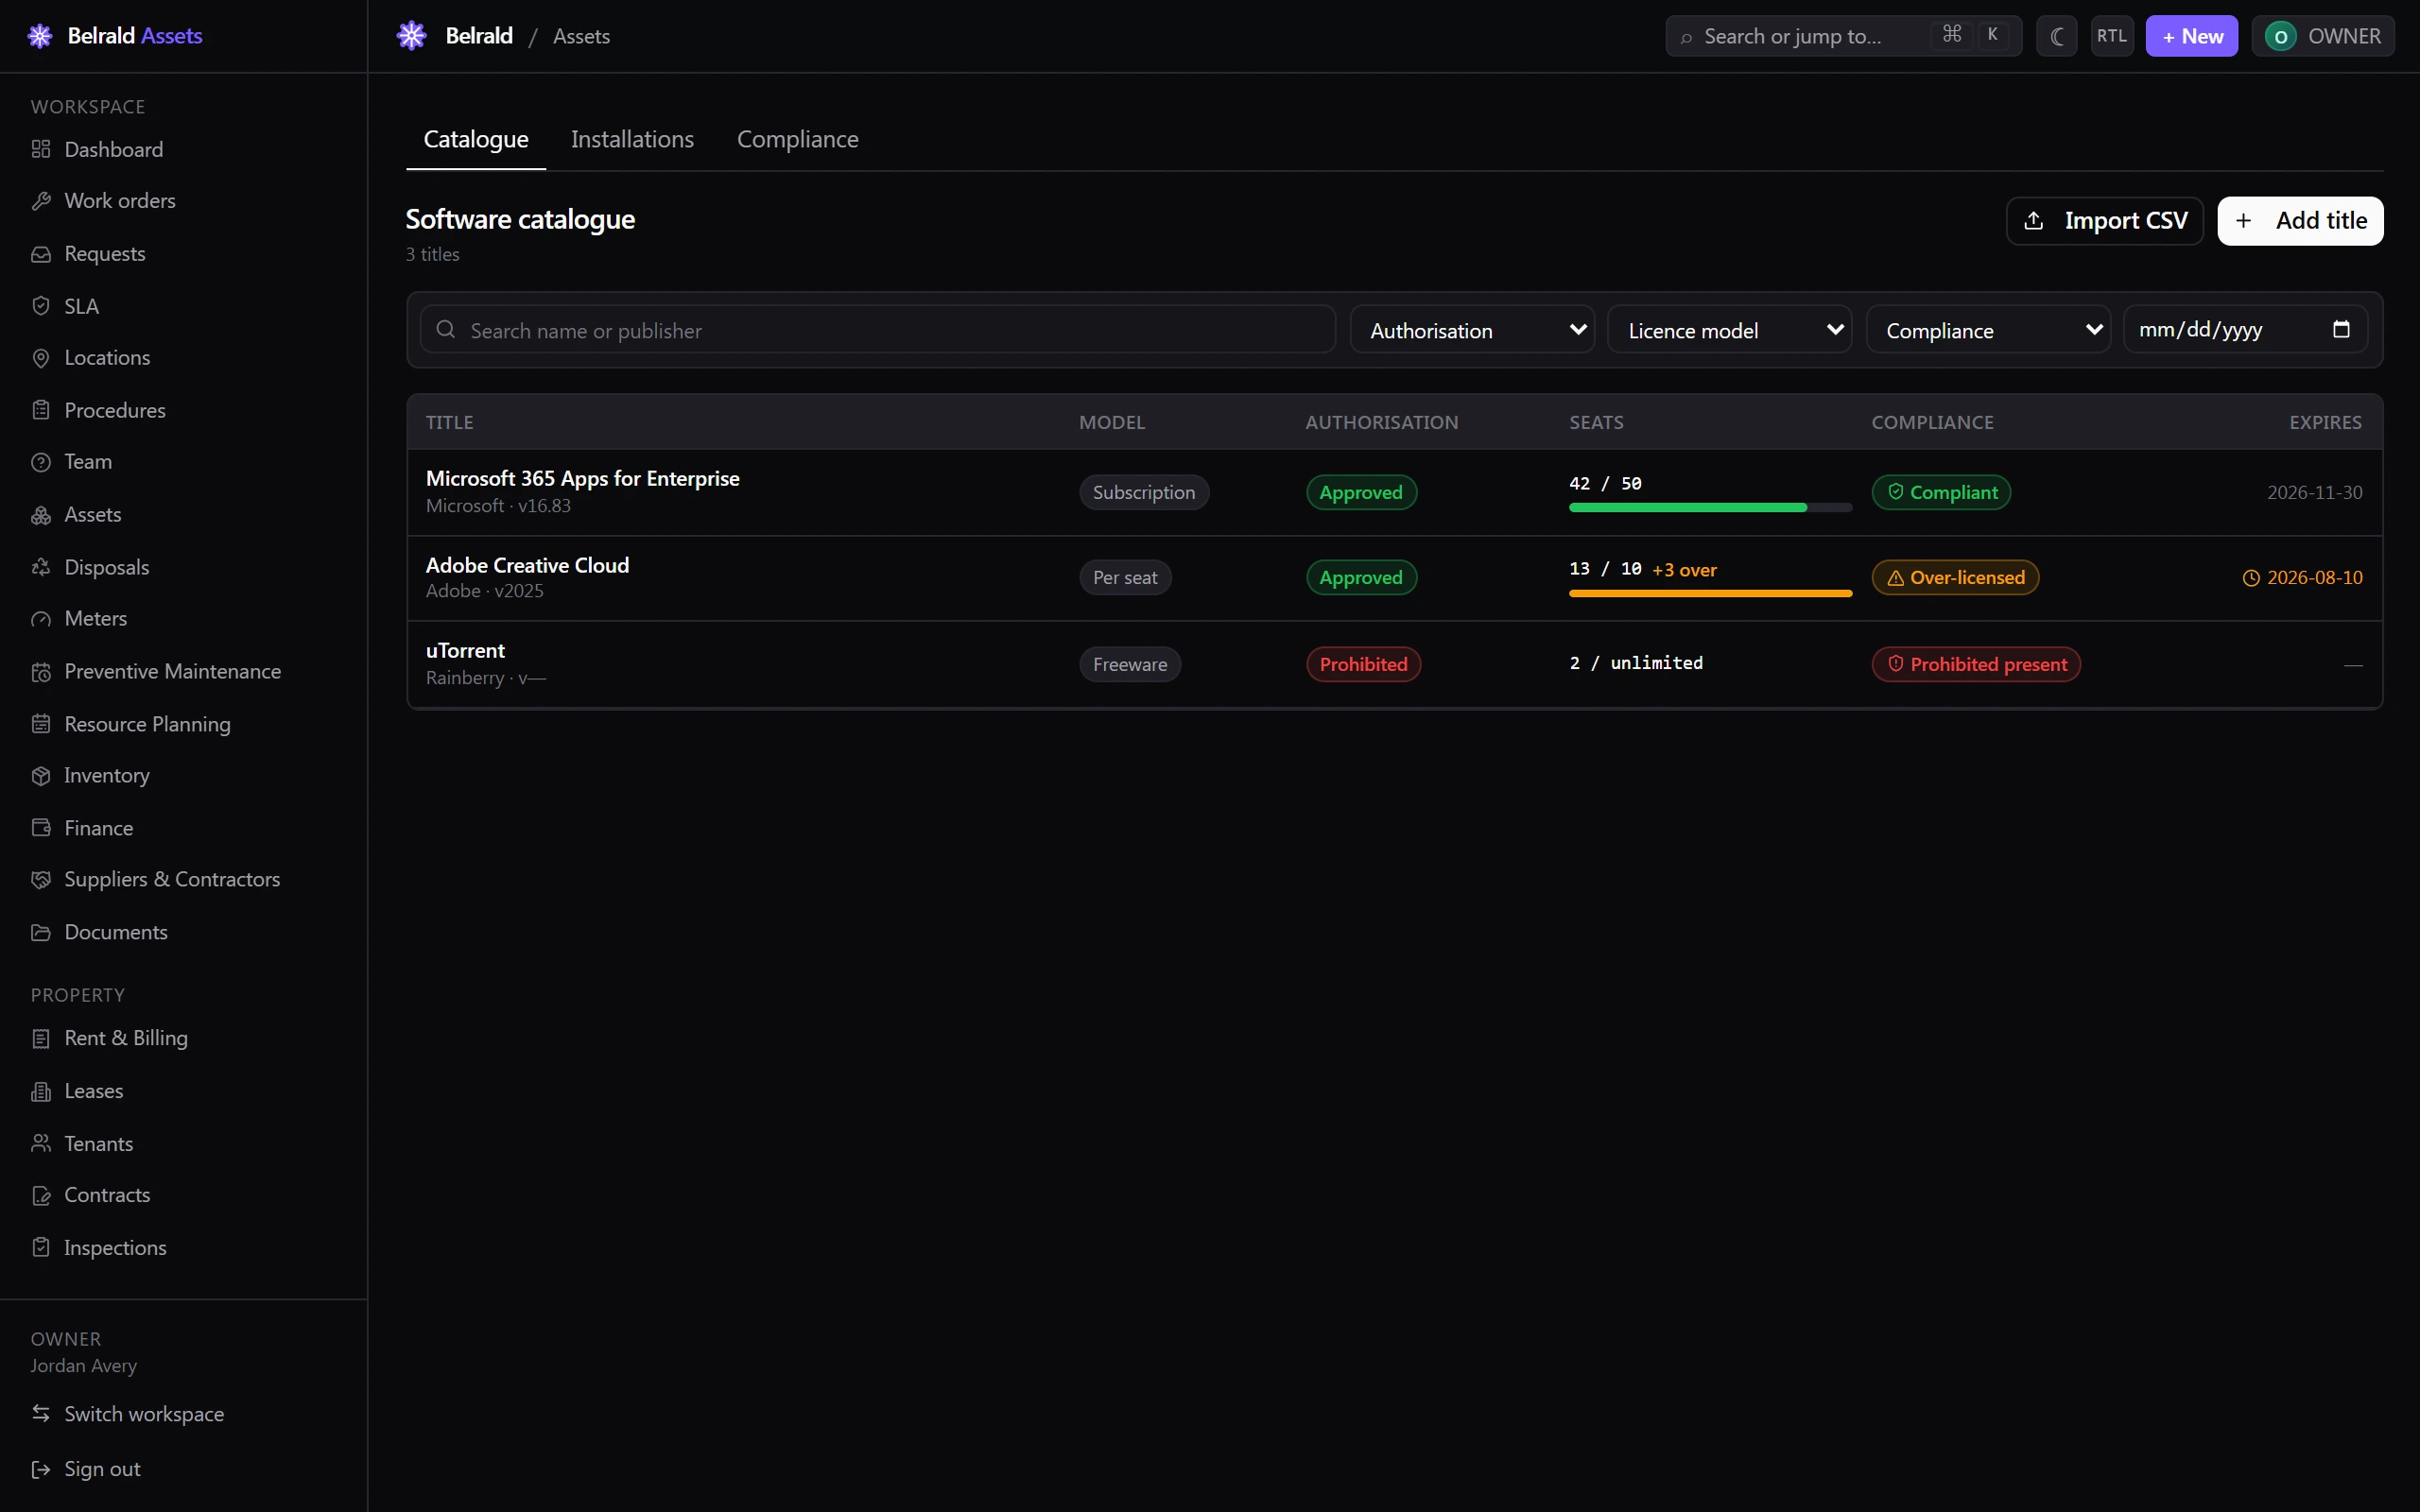Open the Licence model filter dropdown
The height and width of the screenshot is (1512, 2420).
click(1729, 330)
